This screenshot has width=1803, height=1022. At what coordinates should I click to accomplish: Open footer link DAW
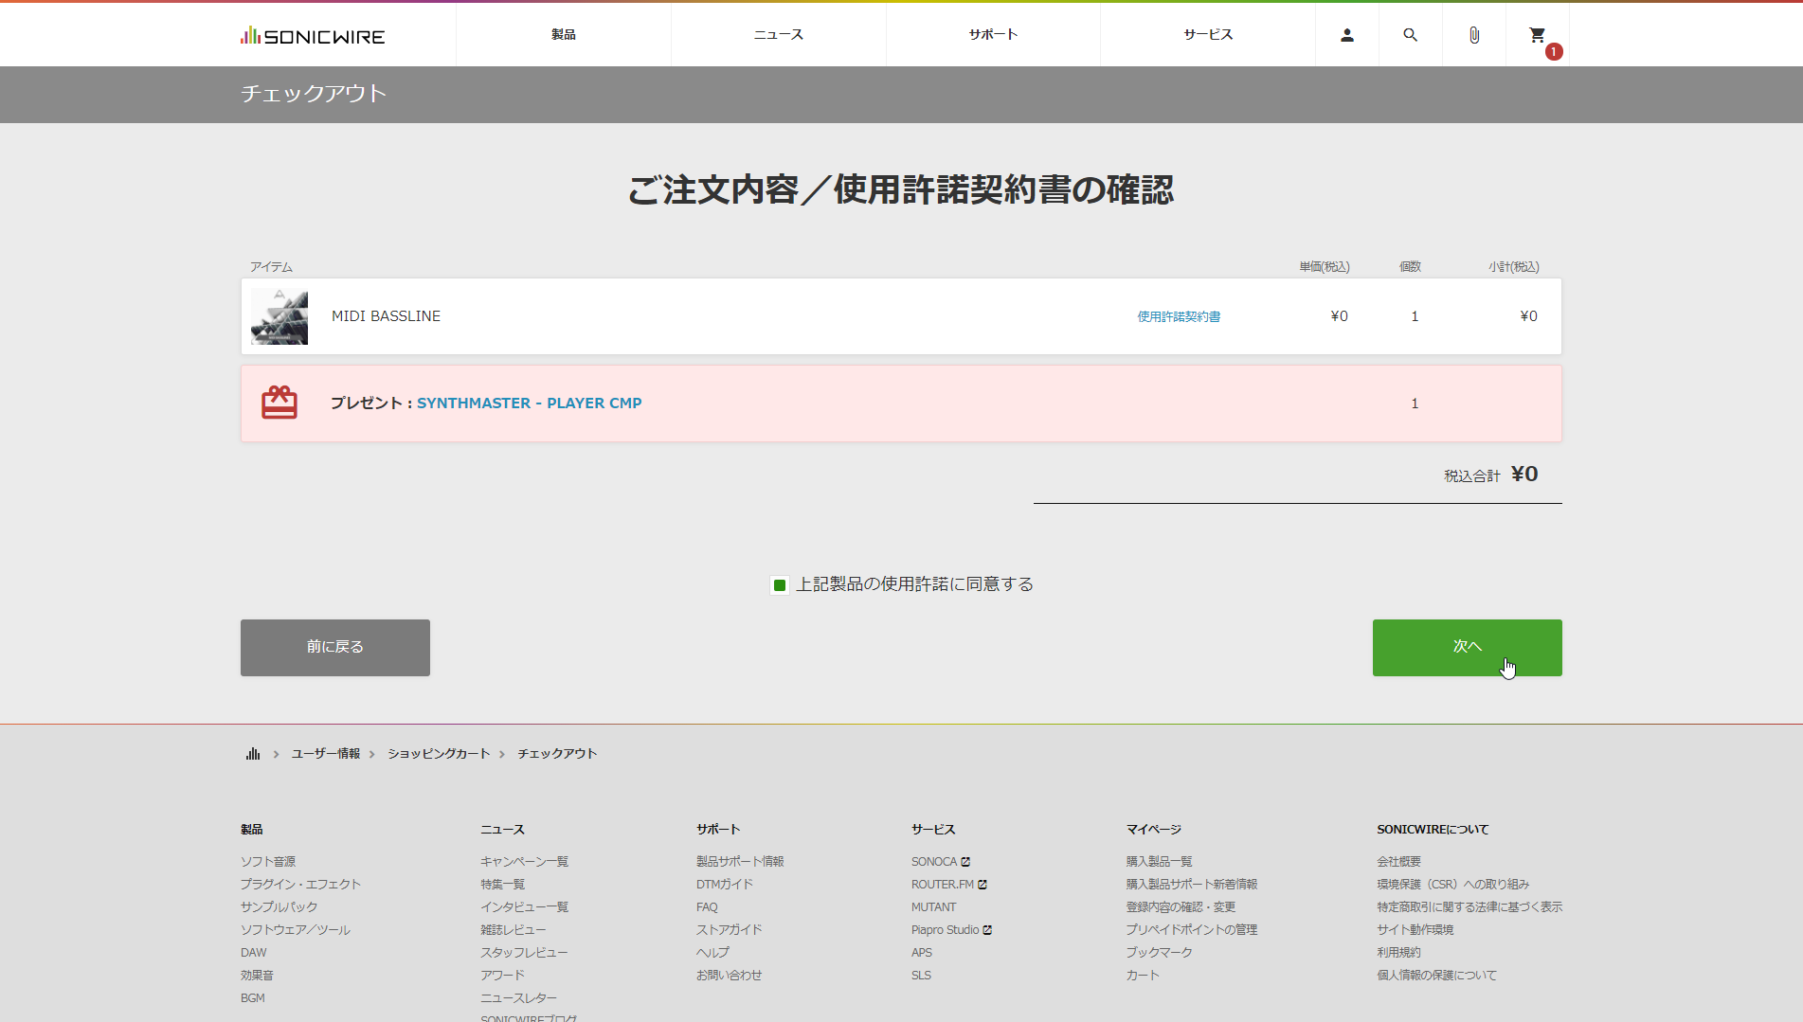(254, 953)
